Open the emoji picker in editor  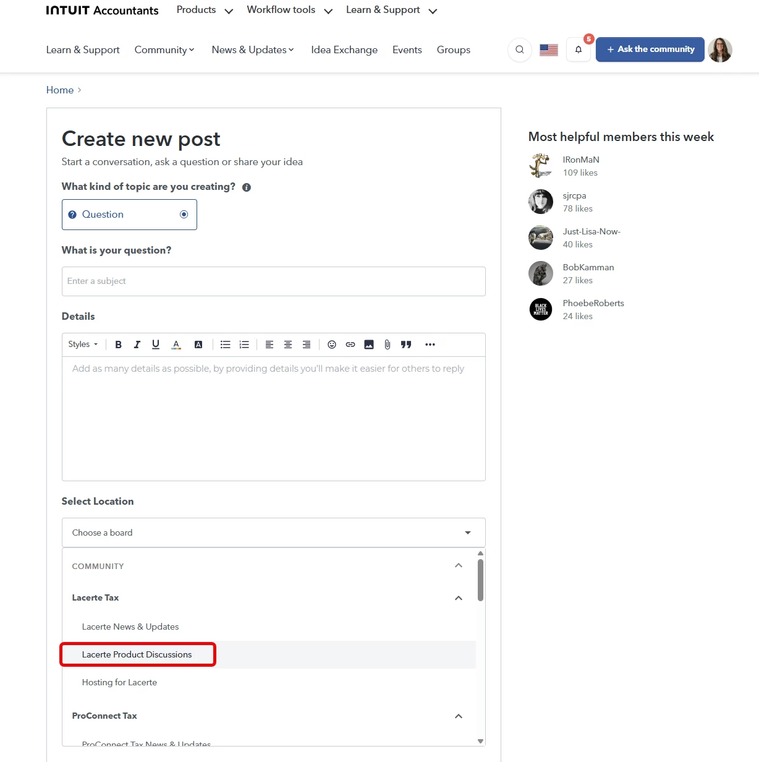332,345
